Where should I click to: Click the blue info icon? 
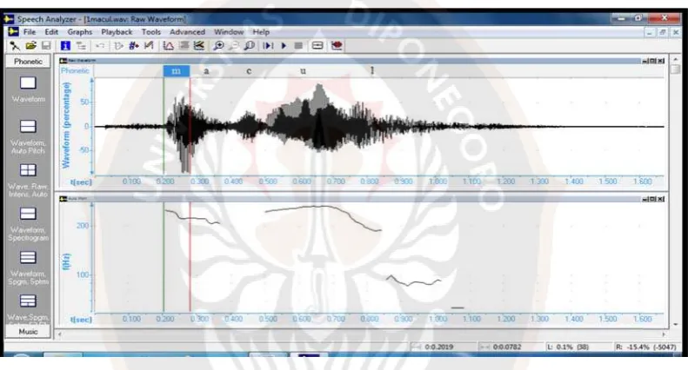(65, 45)
